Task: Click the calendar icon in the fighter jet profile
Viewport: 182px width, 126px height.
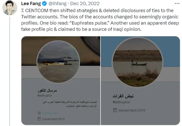Action: (x=39, y=119)
